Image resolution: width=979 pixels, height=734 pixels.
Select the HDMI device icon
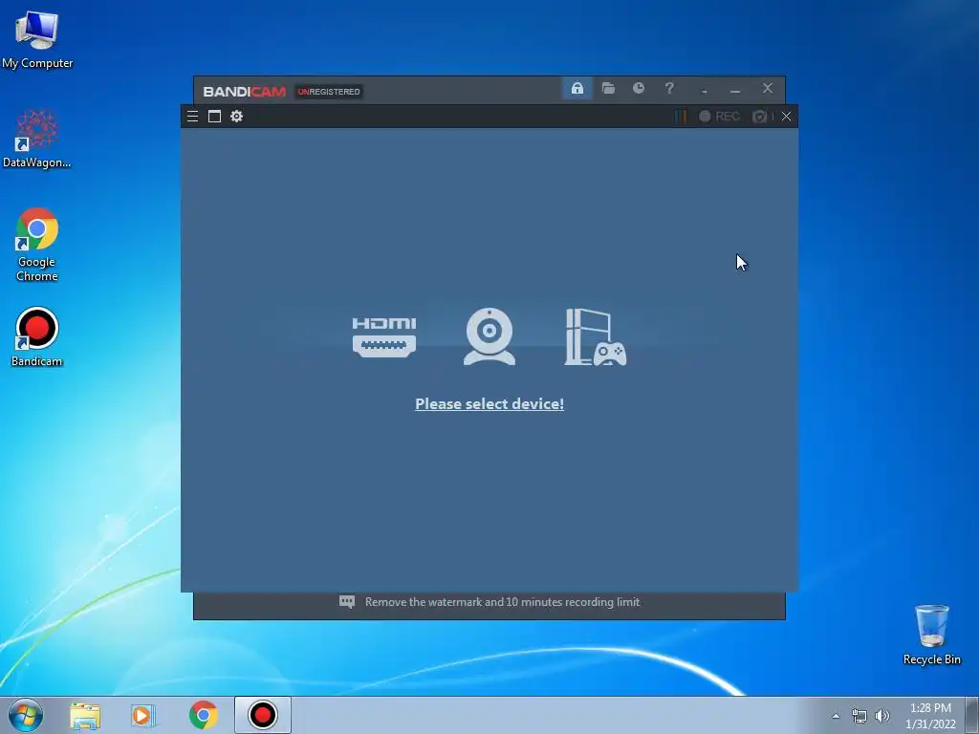coord(384,337)
